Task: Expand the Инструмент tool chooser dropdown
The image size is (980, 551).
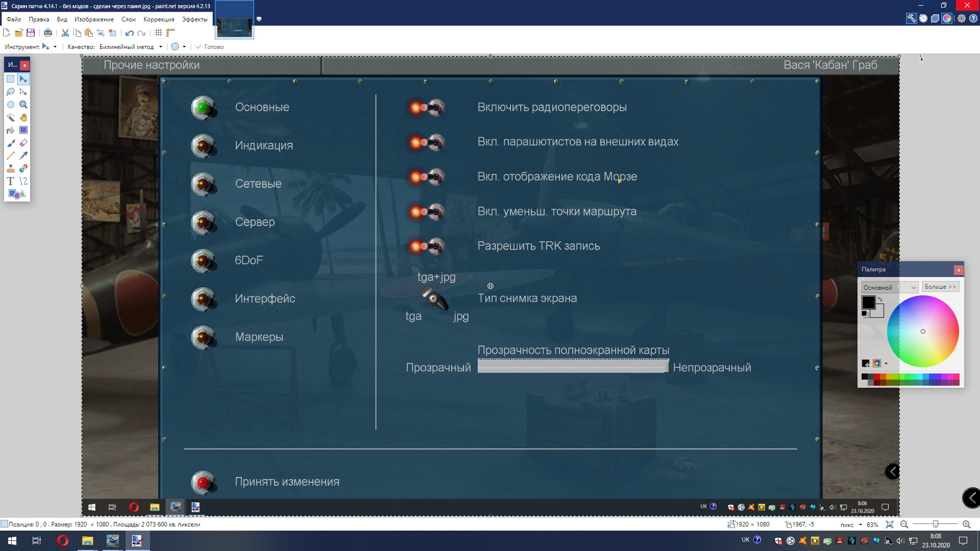Action: pos(55,46)
